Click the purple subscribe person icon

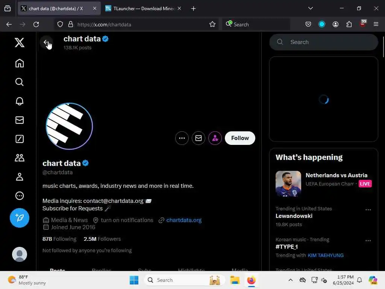pos(215,138)
